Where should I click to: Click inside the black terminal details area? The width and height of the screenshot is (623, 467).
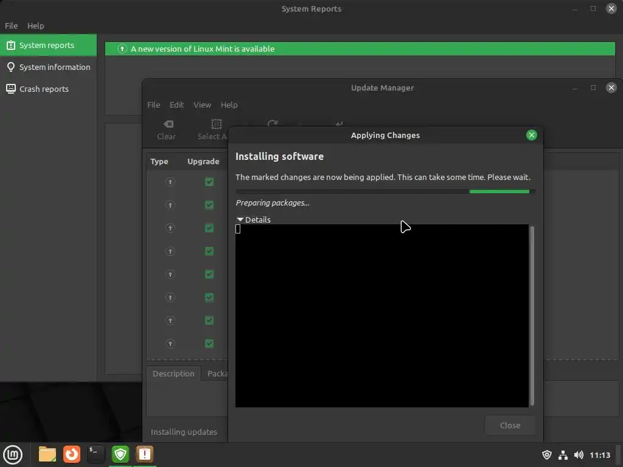pos(382,316)
